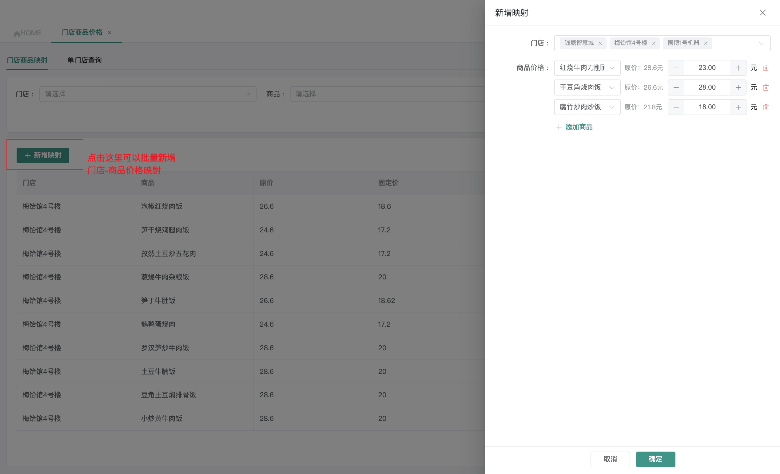Remove the 国博1号机器 store tag
Image resolution: width=780 pixels, height=474 pixels.
click(x=706, y=43)
